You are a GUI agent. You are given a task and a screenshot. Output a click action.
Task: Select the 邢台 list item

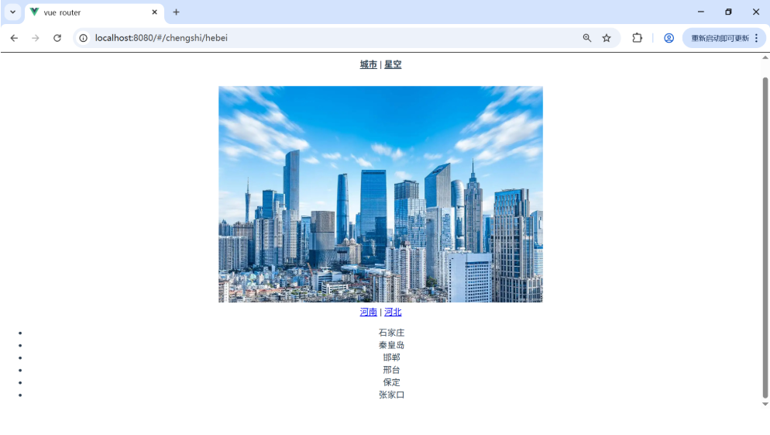[391, 370]
